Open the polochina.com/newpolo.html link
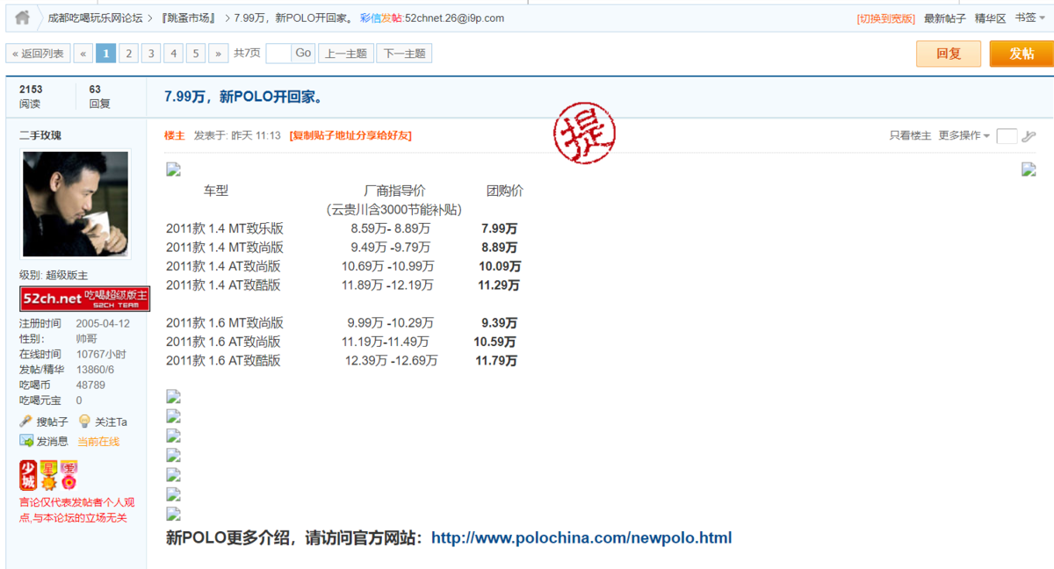Viewport: 1054px width, 569px height. click(x=581, y=537)
